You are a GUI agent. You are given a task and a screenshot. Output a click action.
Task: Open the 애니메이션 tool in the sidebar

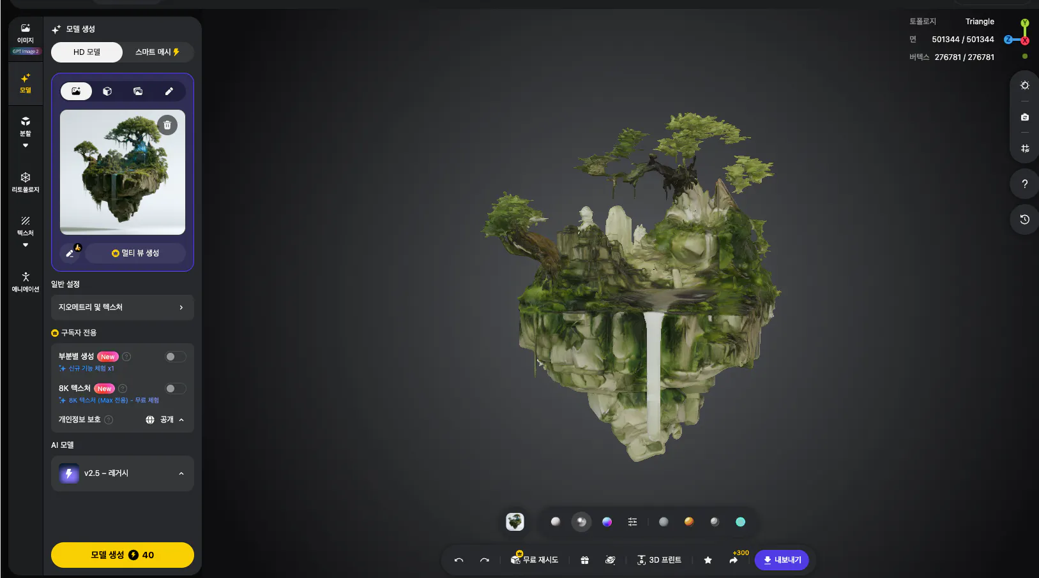pos(26,282)
